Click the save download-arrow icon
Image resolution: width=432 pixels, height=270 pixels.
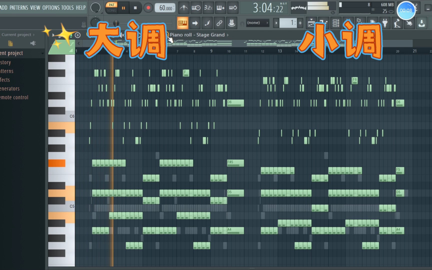tap(422, 23)
